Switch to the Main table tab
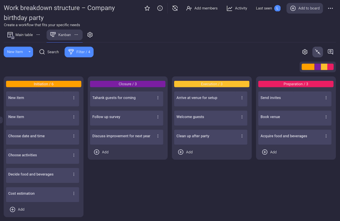340x221 pixels. [21, 35]
